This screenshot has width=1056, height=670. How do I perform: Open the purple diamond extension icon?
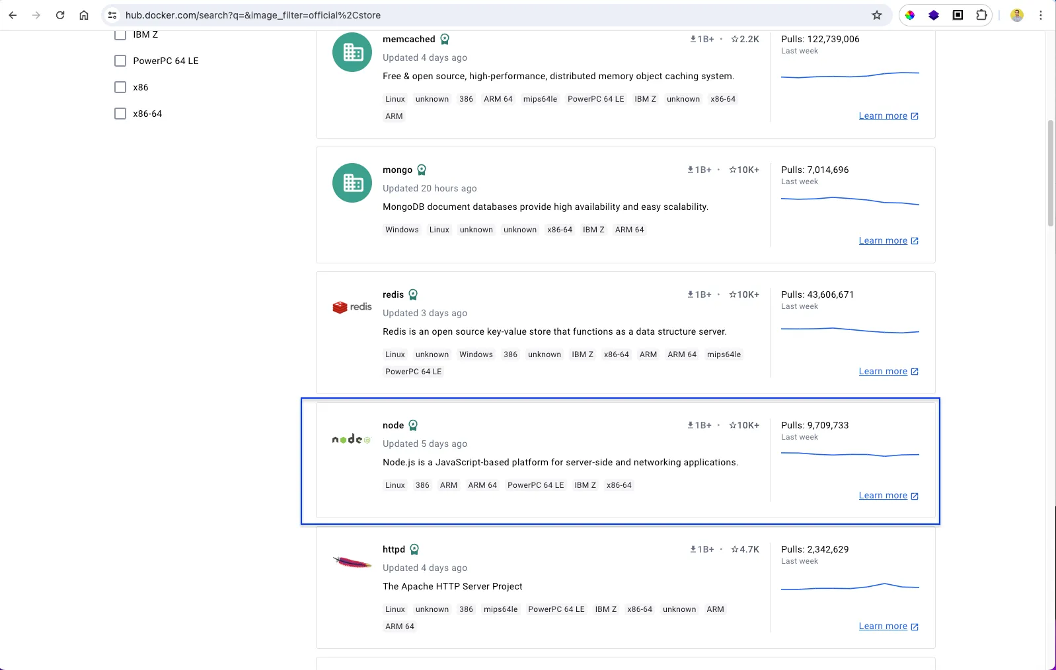934,15
